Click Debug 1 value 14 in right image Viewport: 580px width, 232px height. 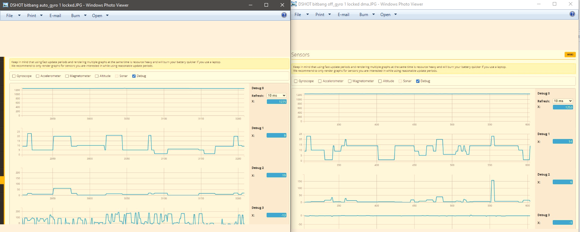563,141
